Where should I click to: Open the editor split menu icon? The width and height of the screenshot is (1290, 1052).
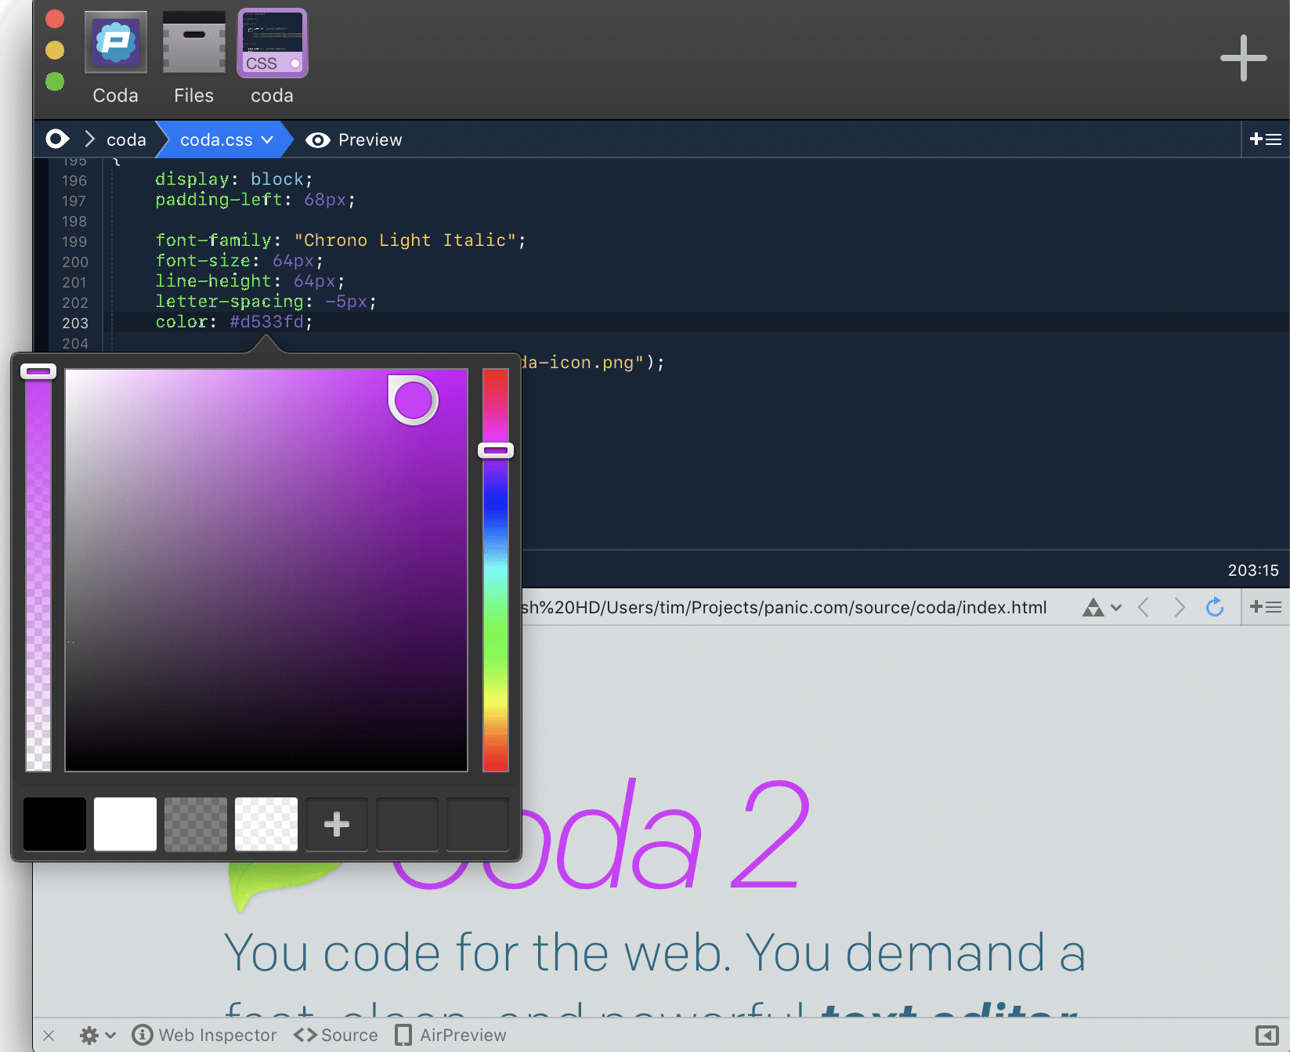pyautogui.click(x=1266, y=139)
